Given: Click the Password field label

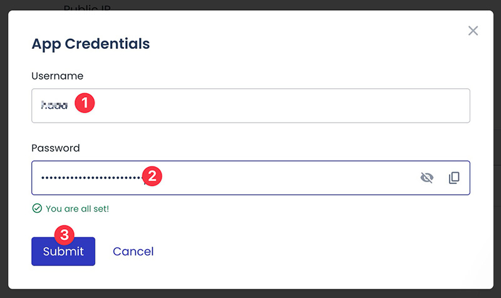Looking at the screenshot, I should [x=56, y=148].
